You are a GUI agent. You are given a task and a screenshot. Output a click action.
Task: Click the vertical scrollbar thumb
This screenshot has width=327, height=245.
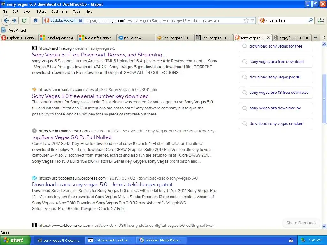[324, 99]
